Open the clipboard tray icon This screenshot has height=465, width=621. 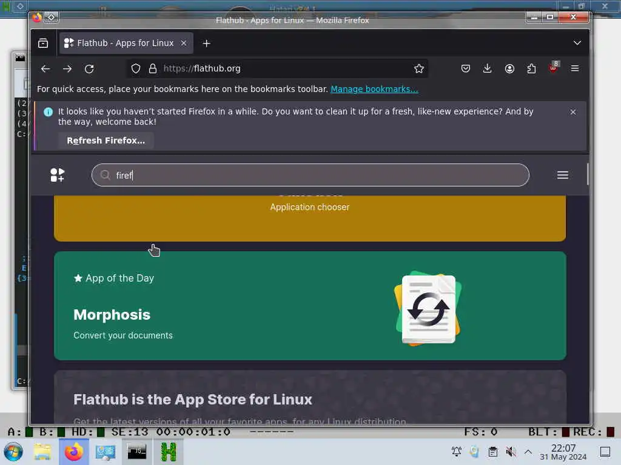[493, 452]
